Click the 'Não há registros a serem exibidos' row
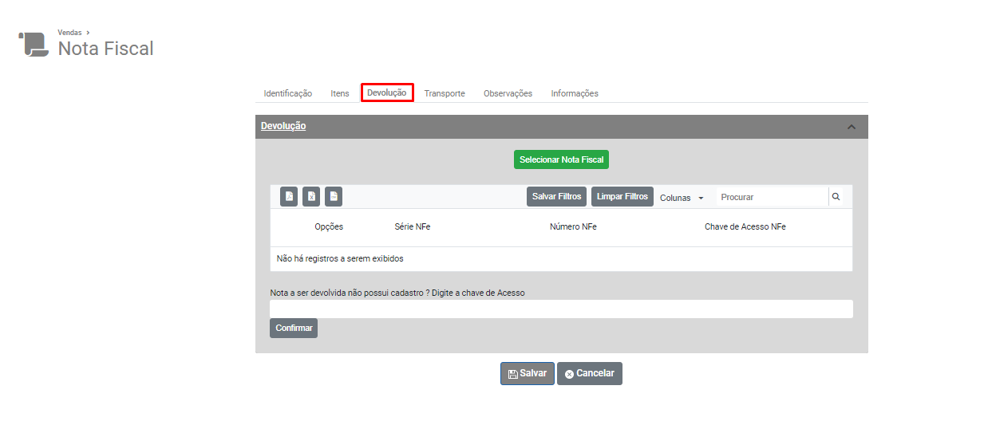The image size is (992, 425). click(561, 259)
